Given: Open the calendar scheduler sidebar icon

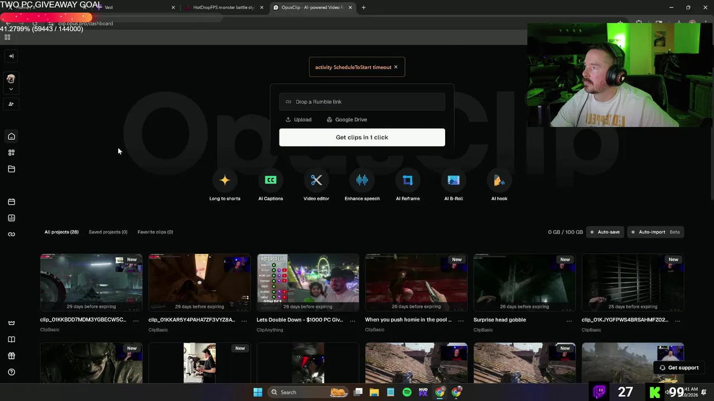Looking at the screenshot, I should pos(11,202).
